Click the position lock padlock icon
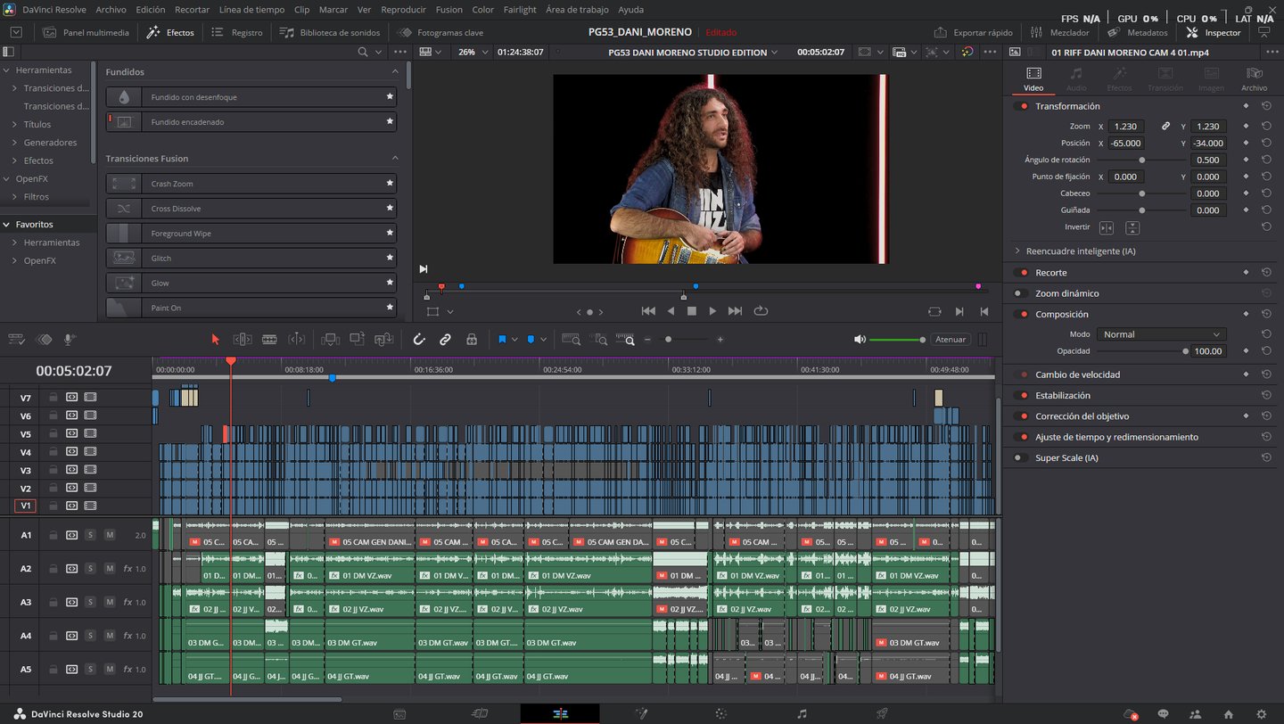 coord(472,340)
